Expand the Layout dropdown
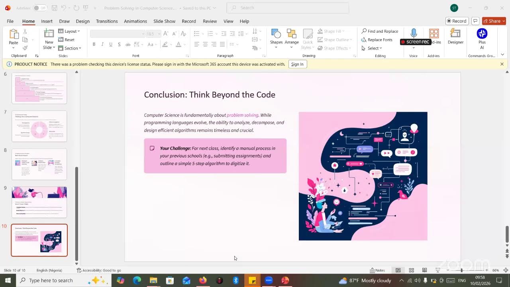Viewport: 510px width, 287px height. pos(69,31)
